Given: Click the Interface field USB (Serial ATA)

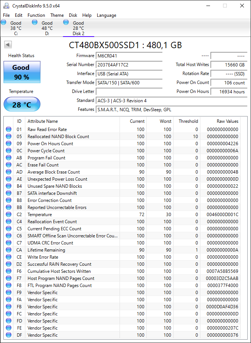Looking at the screenshot, I should (x=129, y=74).
